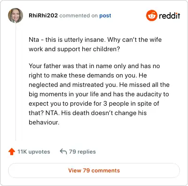
Task: Upvote with the orange arrow icon
Action: [x=12, y=152]
